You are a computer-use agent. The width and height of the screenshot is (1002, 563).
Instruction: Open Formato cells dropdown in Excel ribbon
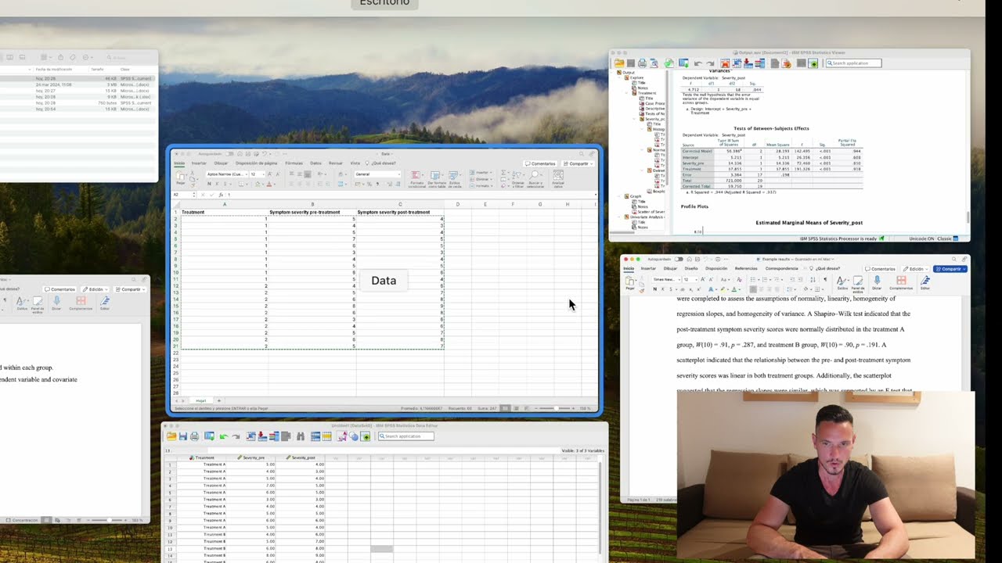pyautogui.click(x=481, y=185)
